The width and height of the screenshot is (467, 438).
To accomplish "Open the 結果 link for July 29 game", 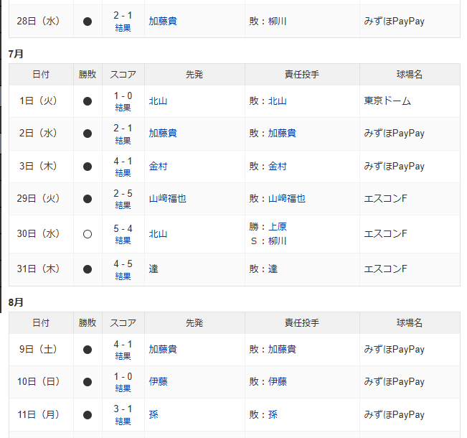I will point(123,205).
